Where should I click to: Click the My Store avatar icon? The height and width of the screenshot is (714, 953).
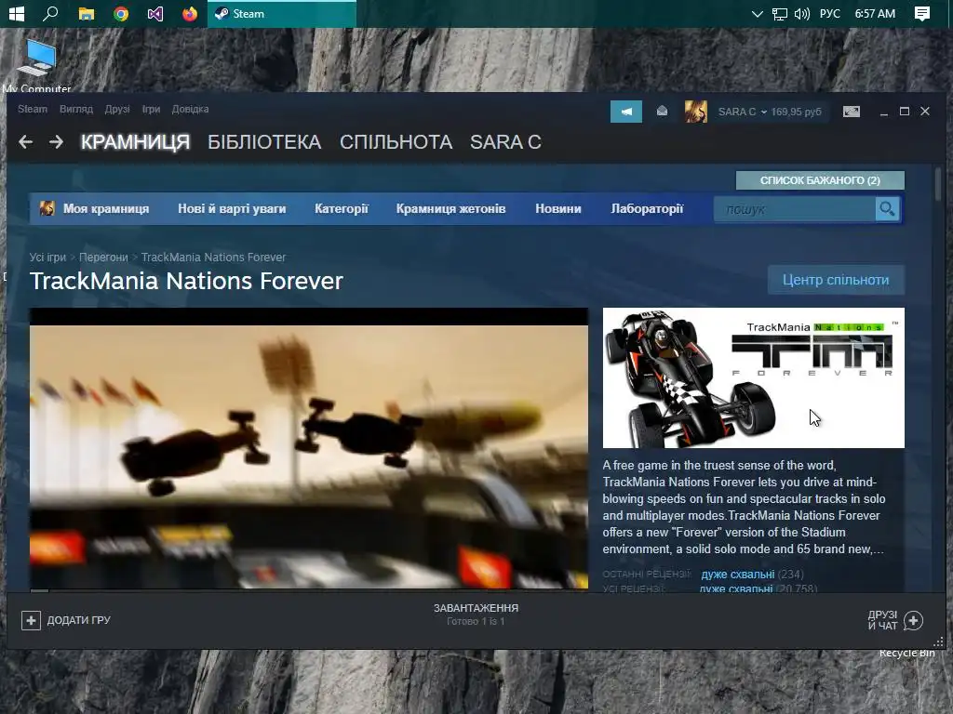(x=47, y=209)
